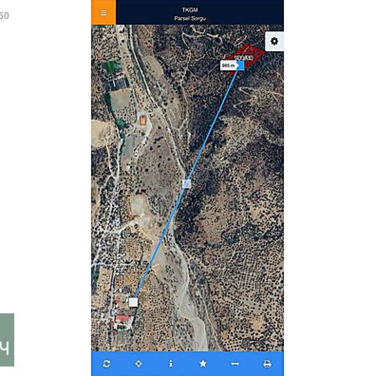Viewport: 376px width, 376px height.
Task: Open map settings gear button
Action: coord(274,41)
